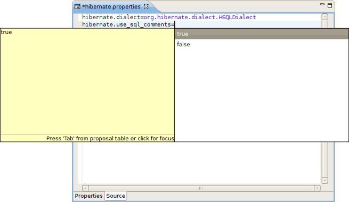This screenshot has height=202, width=349.
Task: Switch to the Source bottom tab
Action: click(x=116, y=196)
